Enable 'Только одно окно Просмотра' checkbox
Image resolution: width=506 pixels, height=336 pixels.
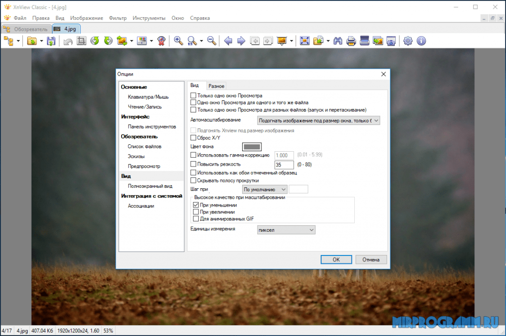pos(193,95)
